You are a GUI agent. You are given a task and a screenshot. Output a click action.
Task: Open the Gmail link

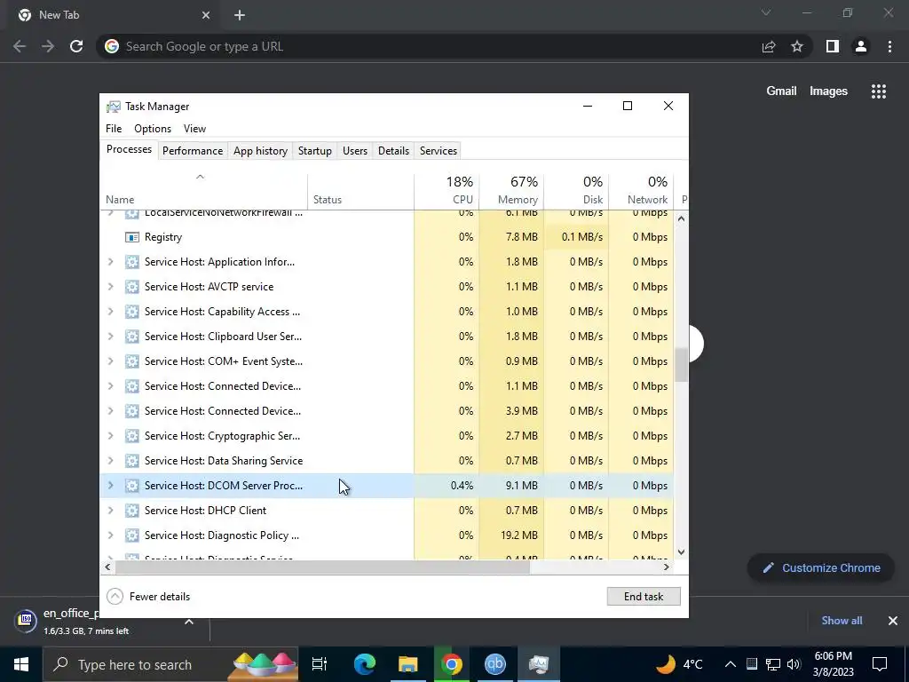click(781, 91)
